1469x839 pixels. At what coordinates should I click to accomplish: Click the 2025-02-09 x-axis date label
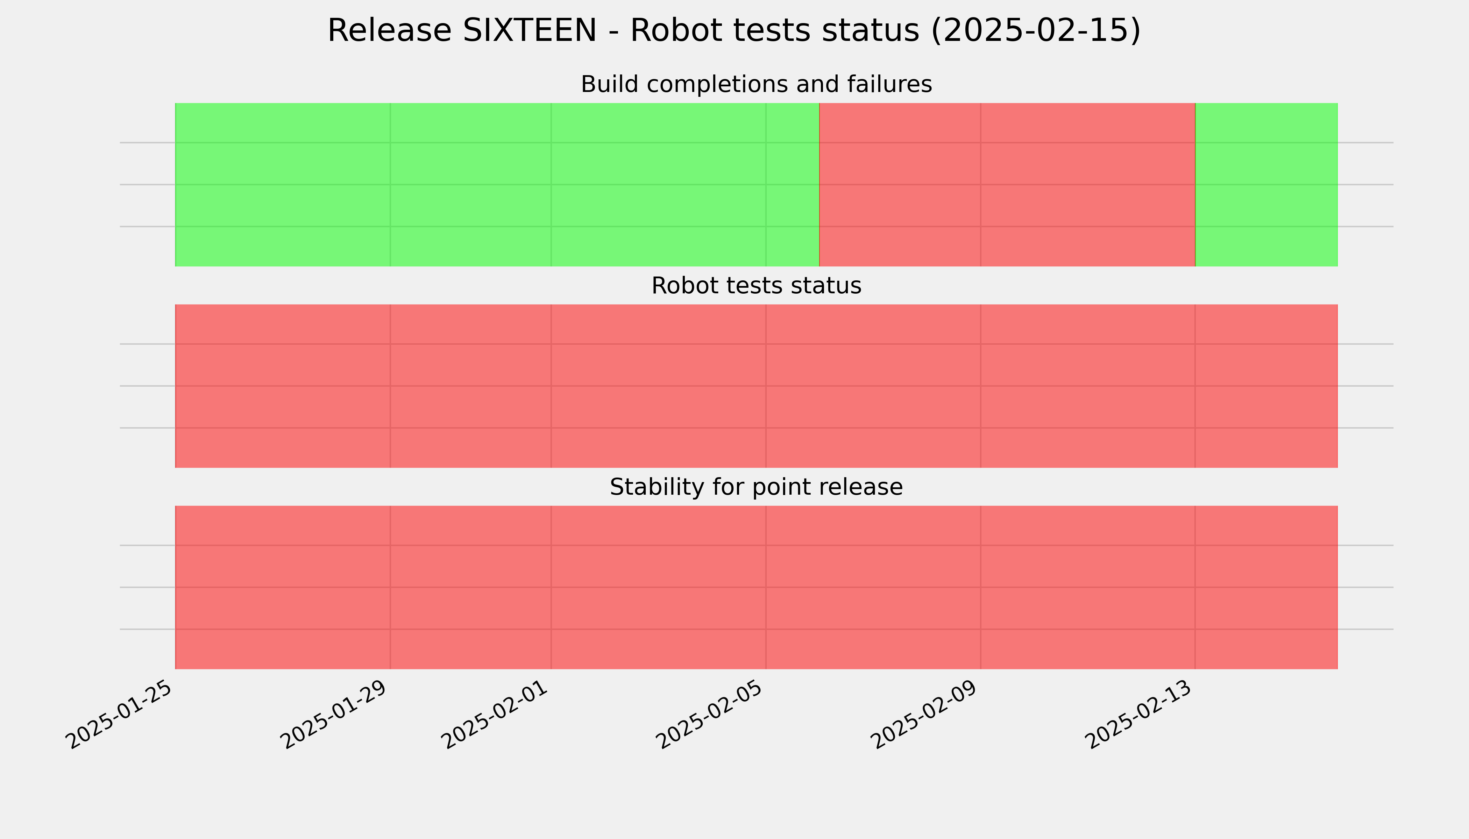click(925, 715)
